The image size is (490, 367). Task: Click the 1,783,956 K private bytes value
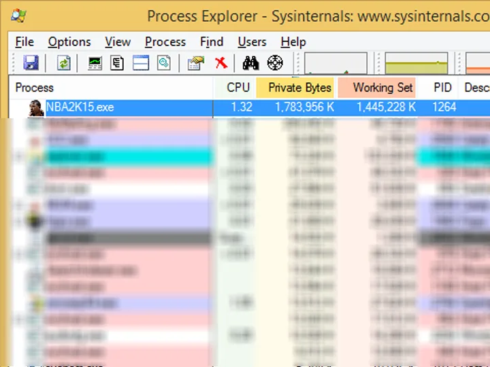tap(305, 107)
